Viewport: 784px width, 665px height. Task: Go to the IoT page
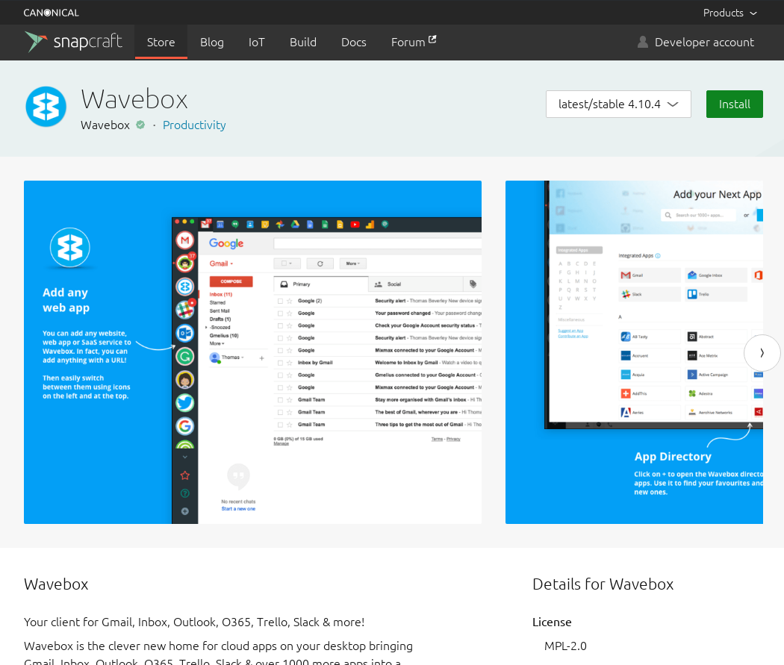[x=256, y=42]
